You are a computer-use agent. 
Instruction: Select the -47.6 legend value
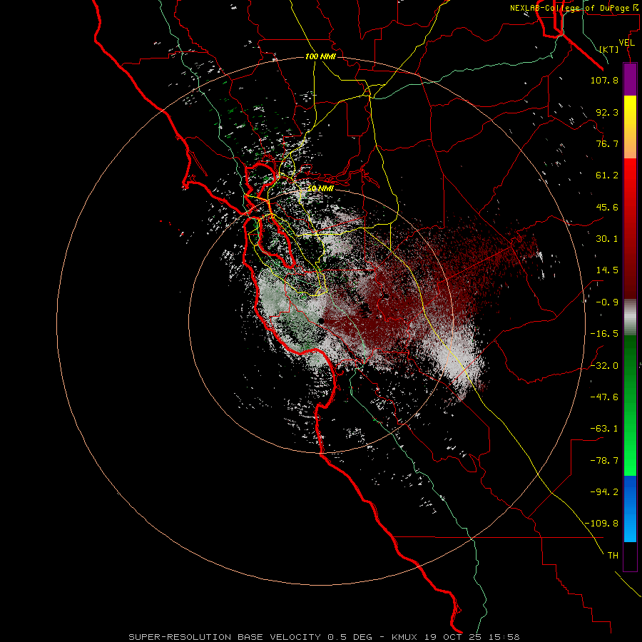[x=604, y=397]
